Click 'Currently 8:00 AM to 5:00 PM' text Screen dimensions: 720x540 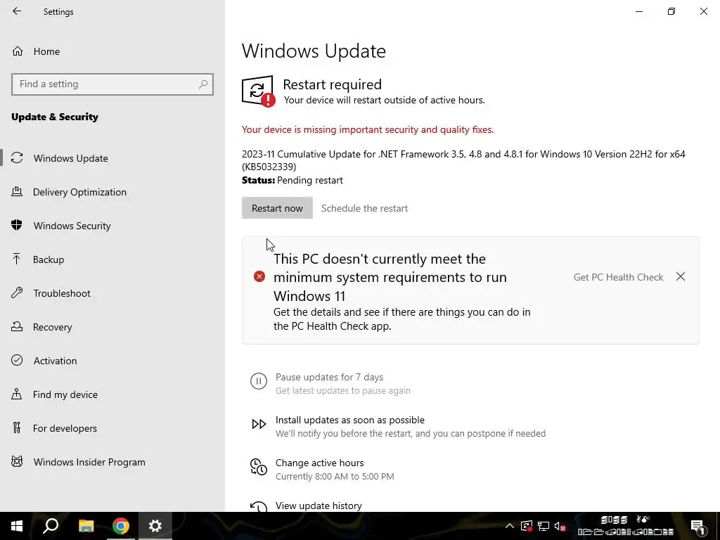335,476
